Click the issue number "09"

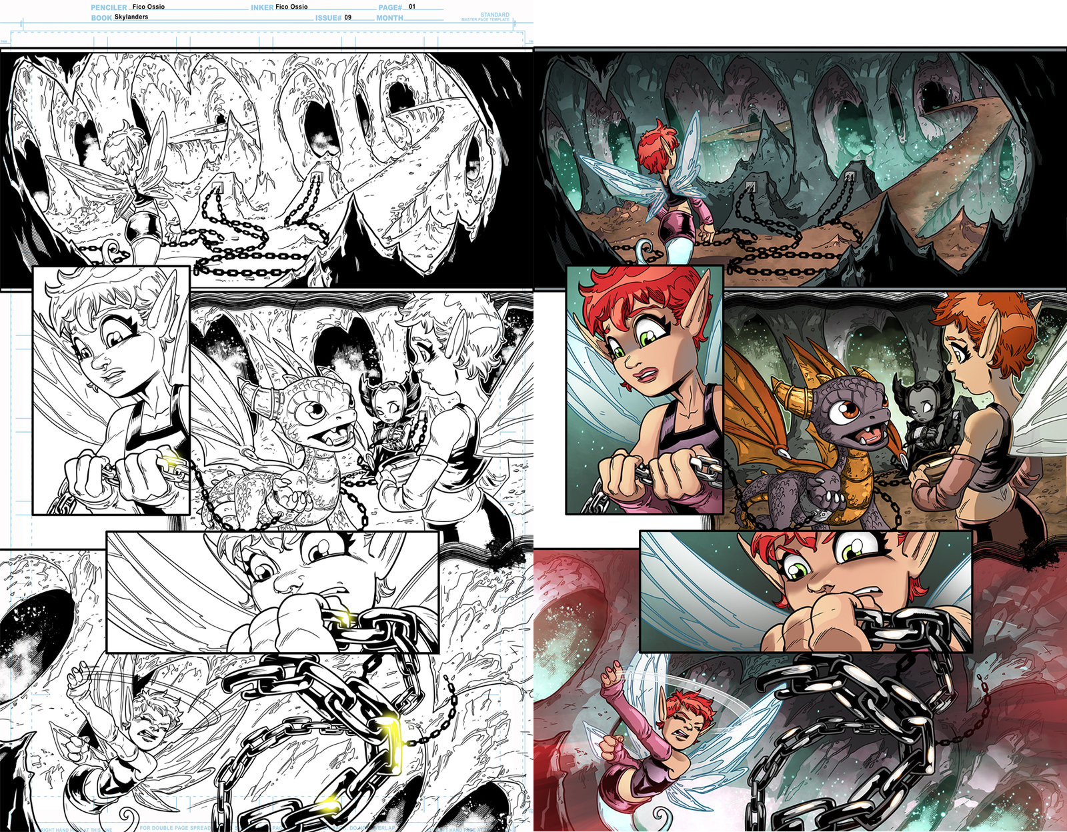(348, 17)
